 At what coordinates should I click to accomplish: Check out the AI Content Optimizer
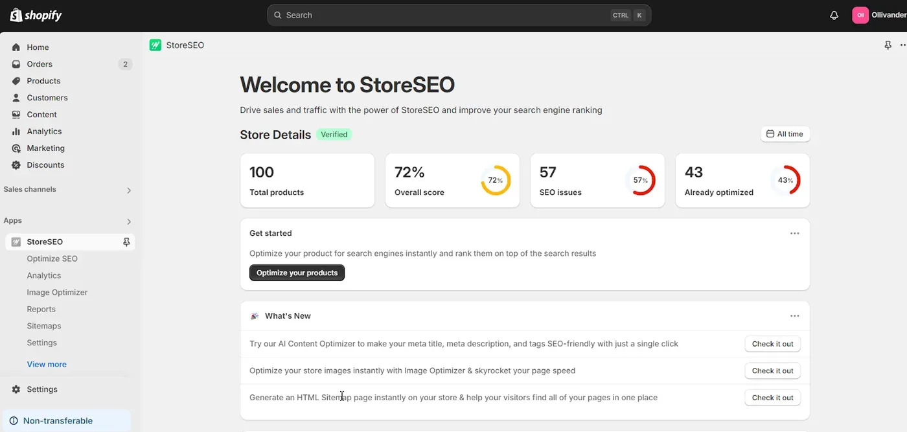coord(772,344)
